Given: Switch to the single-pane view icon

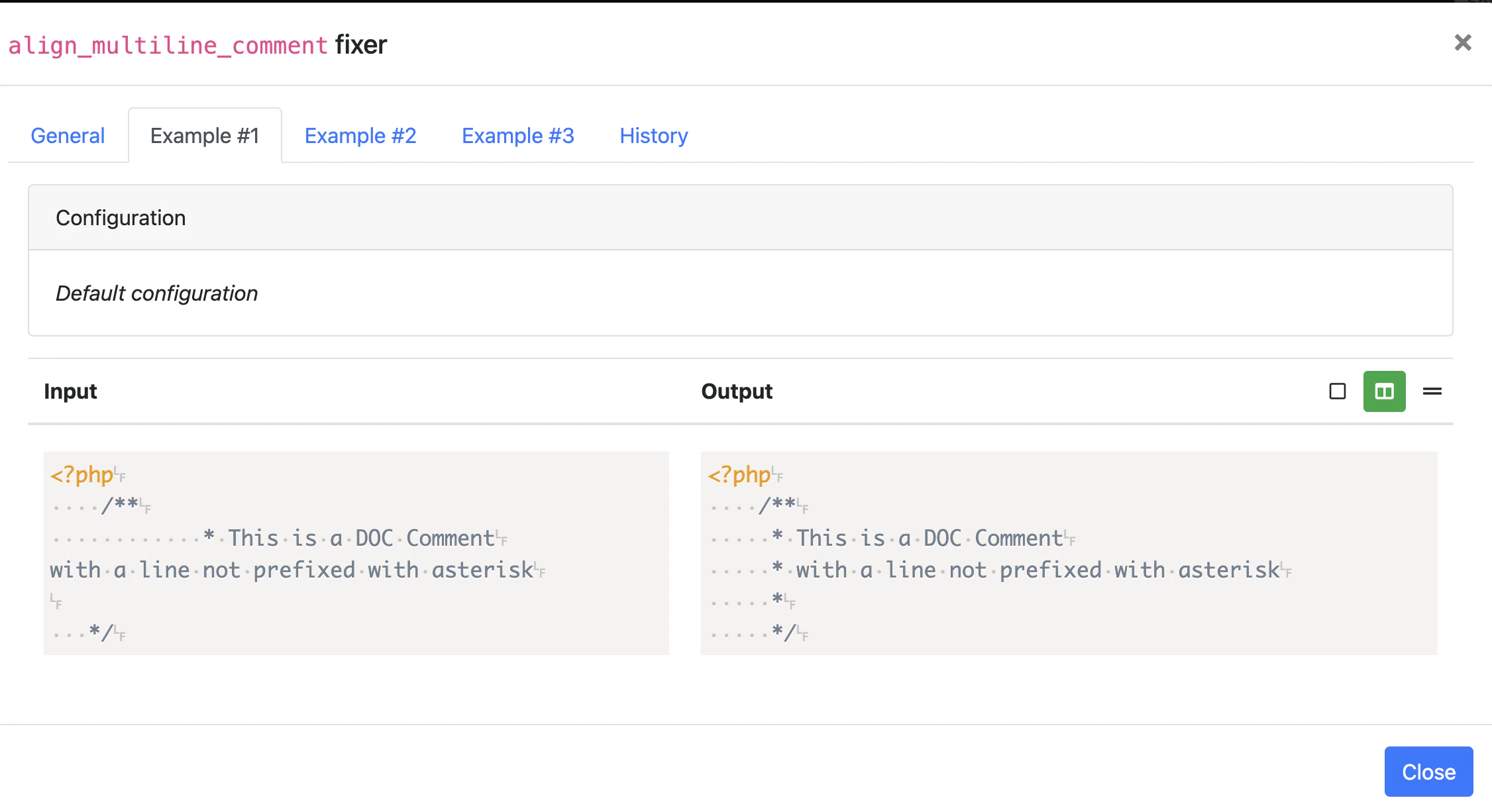Looking at the screenshot, I should tap(1338, 391).
